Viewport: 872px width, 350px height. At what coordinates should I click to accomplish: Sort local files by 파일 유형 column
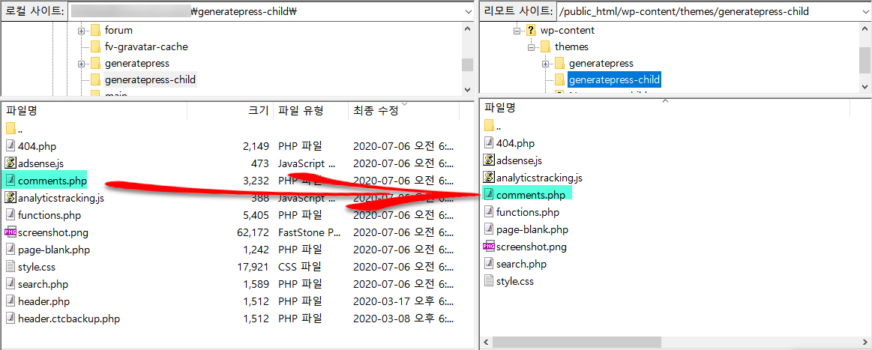pos(311,111)
